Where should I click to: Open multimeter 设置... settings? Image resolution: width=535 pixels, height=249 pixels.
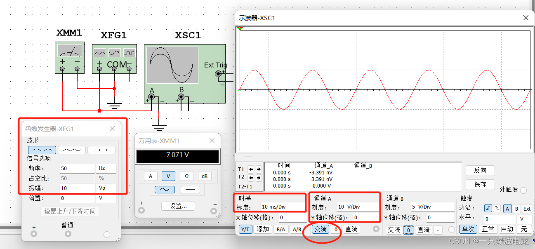click(178, 206)
